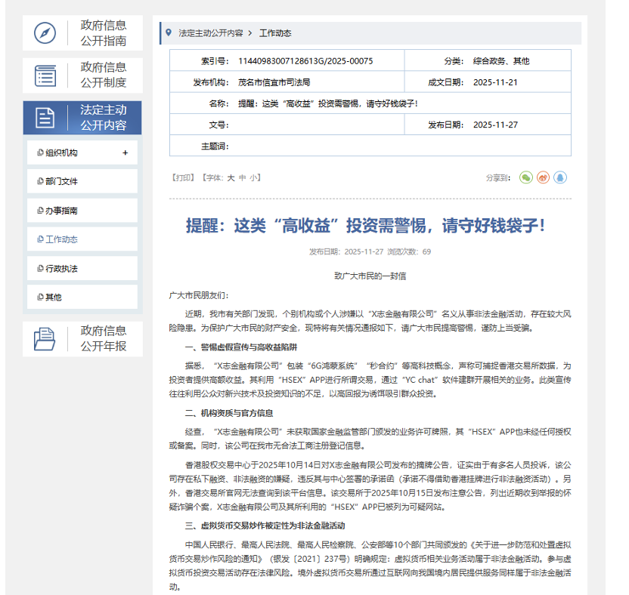The width and height of the screenshot is (629, 595).
Task: Go to 法定主动公开内容 in breadcrumb
Action: click(x=210, y=33)
